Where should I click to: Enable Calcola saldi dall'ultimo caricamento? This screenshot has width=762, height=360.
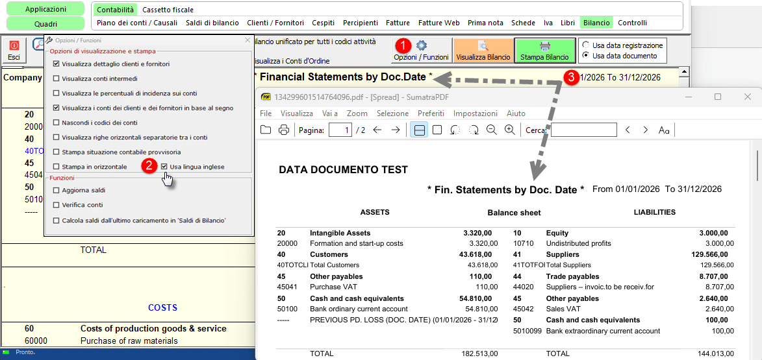pyautogui.click(x=57, y=221)
